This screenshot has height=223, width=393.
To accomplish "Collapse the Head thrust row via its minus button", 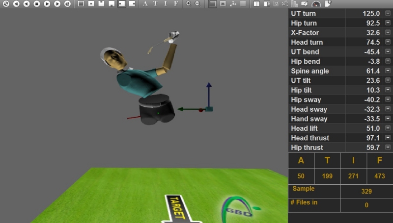I will point(388,138).
